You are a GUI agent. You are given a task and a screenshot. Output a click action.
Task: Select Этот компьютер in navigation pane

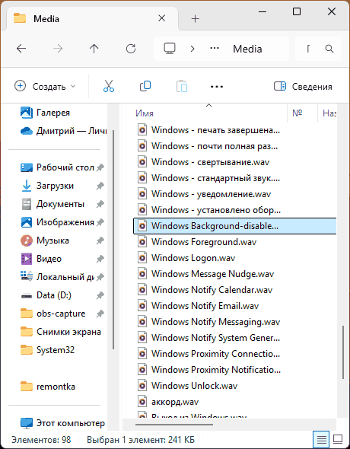[62, 423]
